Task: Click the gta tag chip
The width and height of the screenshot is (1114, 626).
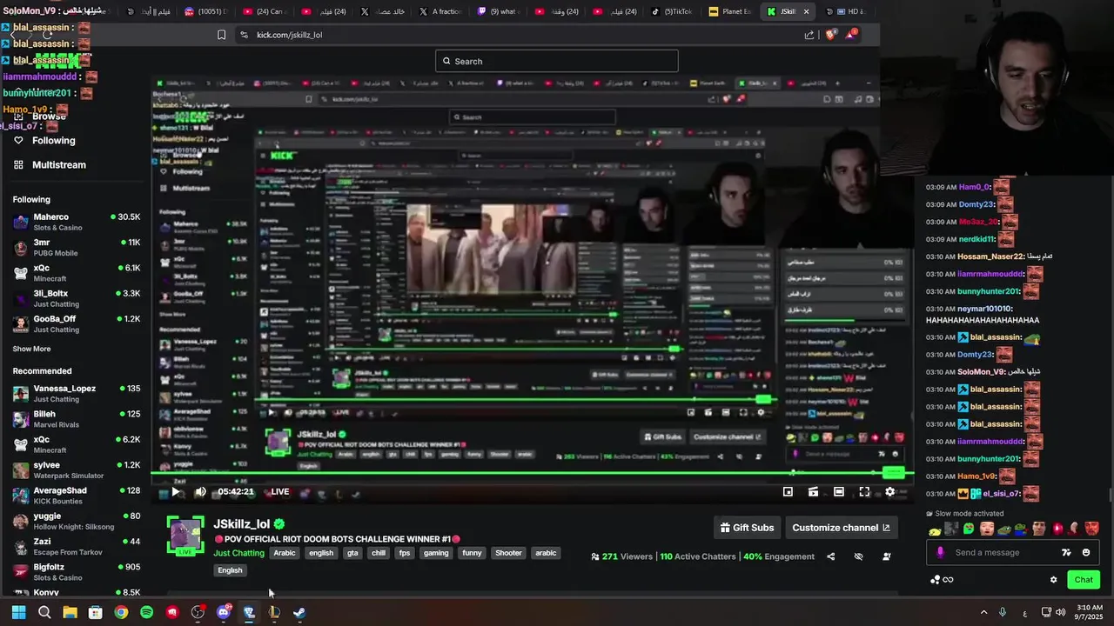Action: click(352, 553)
